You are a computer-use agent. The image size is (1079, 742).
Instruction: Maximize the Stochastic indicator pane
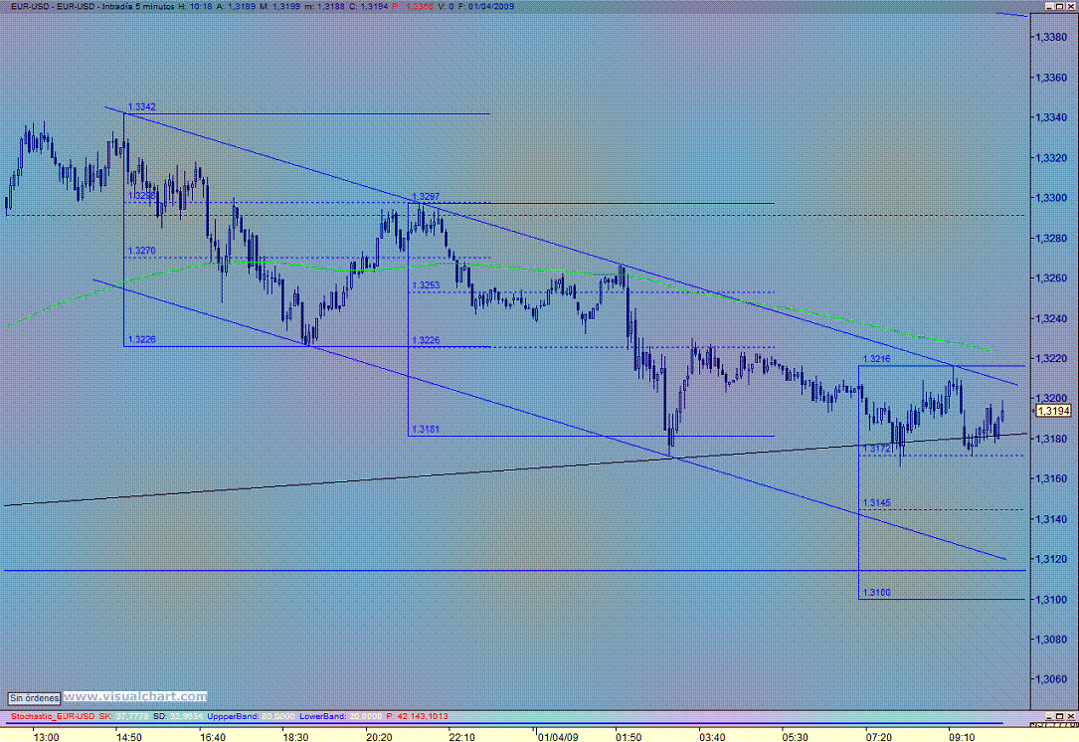1060,716
